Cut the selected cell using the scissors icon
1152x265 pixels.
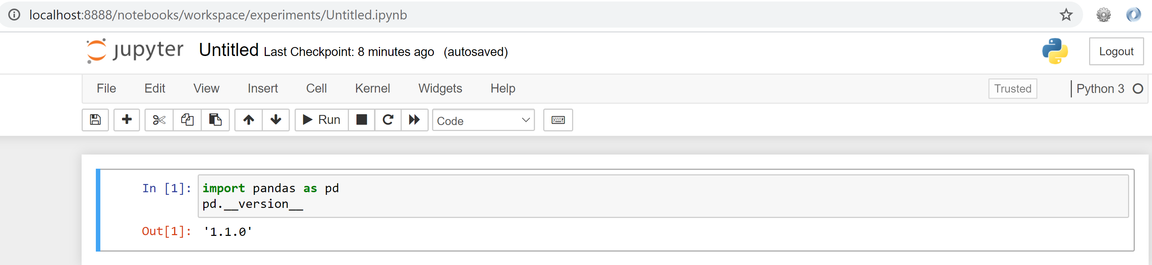pos(159,120)
